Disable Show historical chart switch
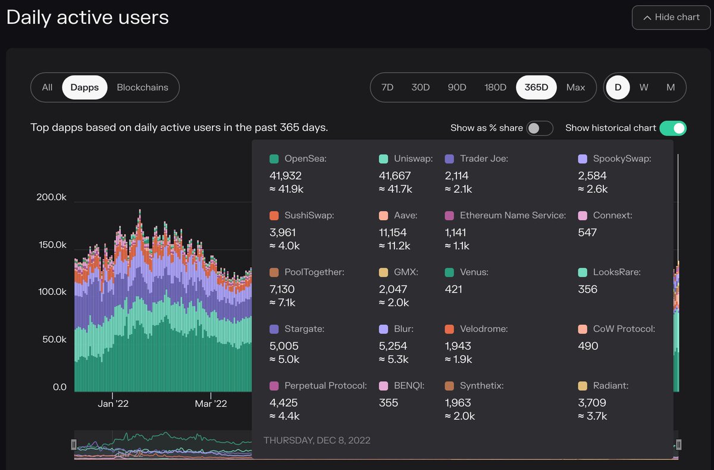 (x=673, y=128)
